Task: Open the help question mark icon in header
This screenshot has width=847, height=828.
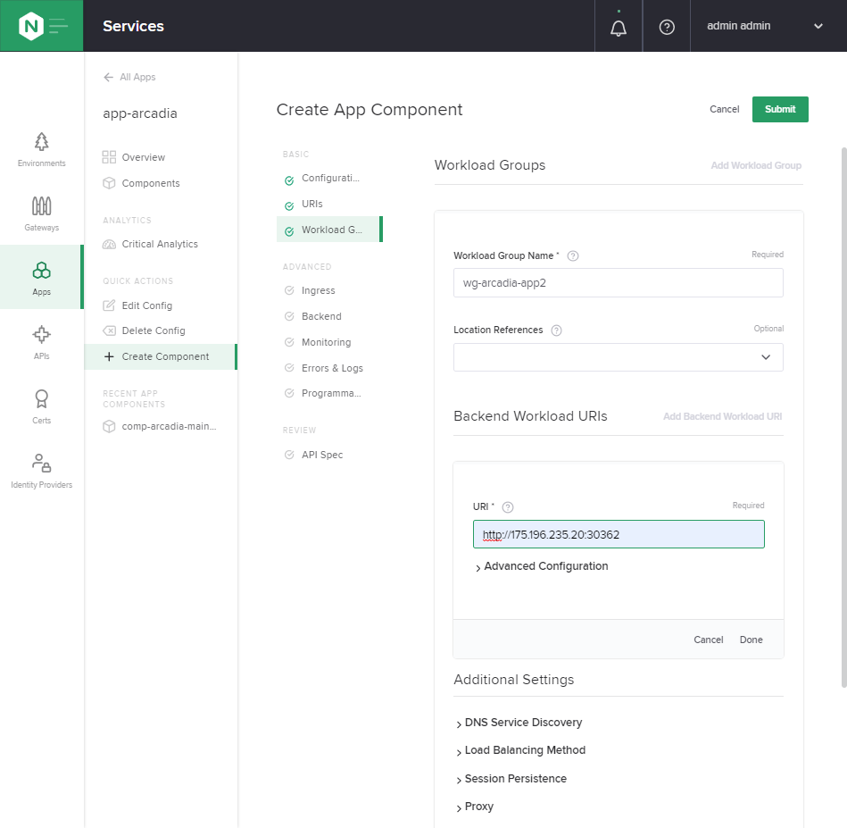Action: tap(667, 27)
